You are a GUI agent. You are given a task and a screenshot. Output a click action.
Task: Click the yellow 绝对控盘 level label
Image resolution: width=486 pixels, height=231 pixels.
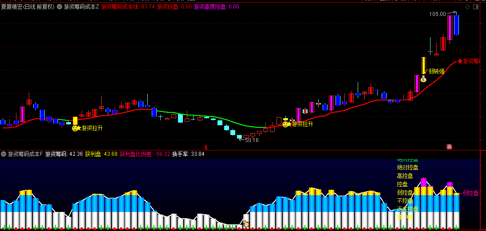(407, 168)
